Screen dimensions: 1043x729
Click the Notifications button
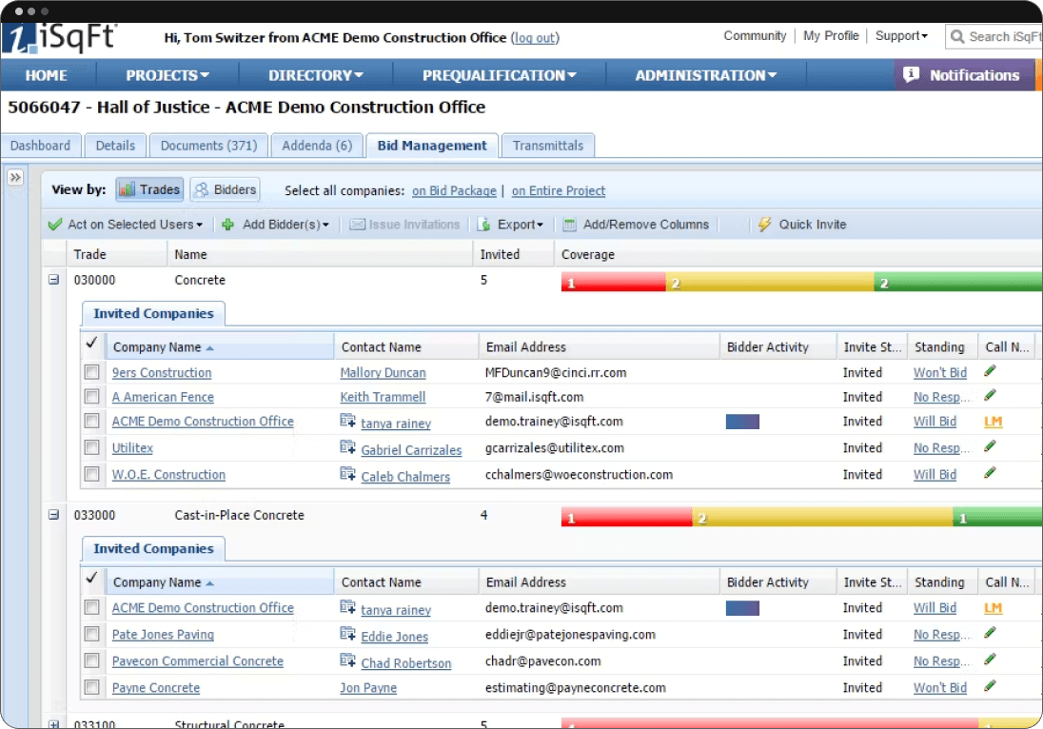(962, 75)
